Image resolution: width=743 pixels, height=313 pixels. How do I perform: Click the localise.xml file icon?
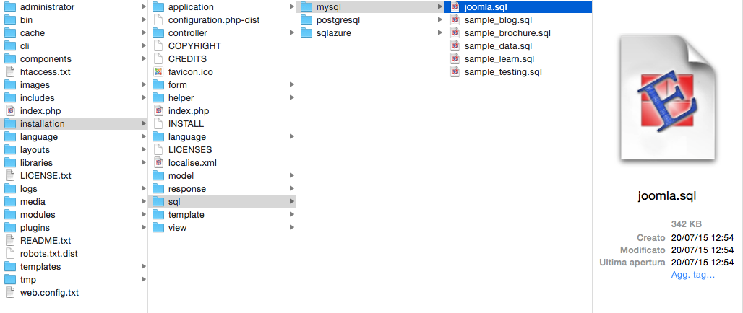[x=158, y=163]
